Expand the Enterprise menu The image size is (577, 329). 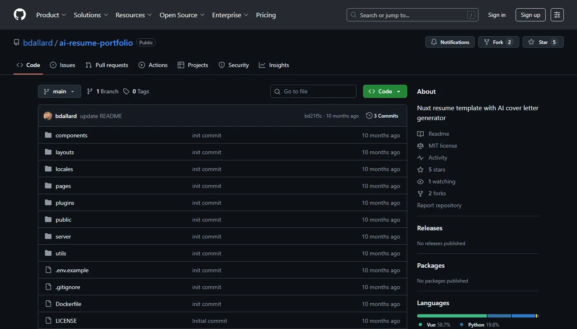pos(230,15)
